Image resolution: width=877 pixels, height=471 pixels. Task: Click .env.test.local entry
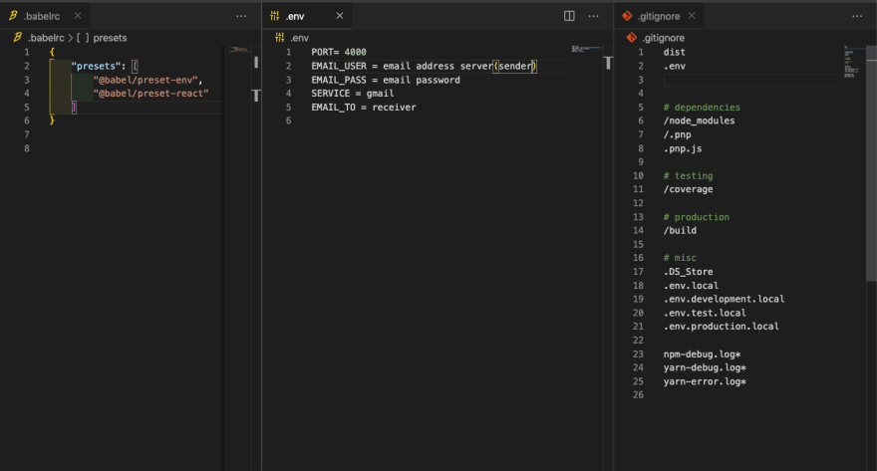(x=705, y=313)
